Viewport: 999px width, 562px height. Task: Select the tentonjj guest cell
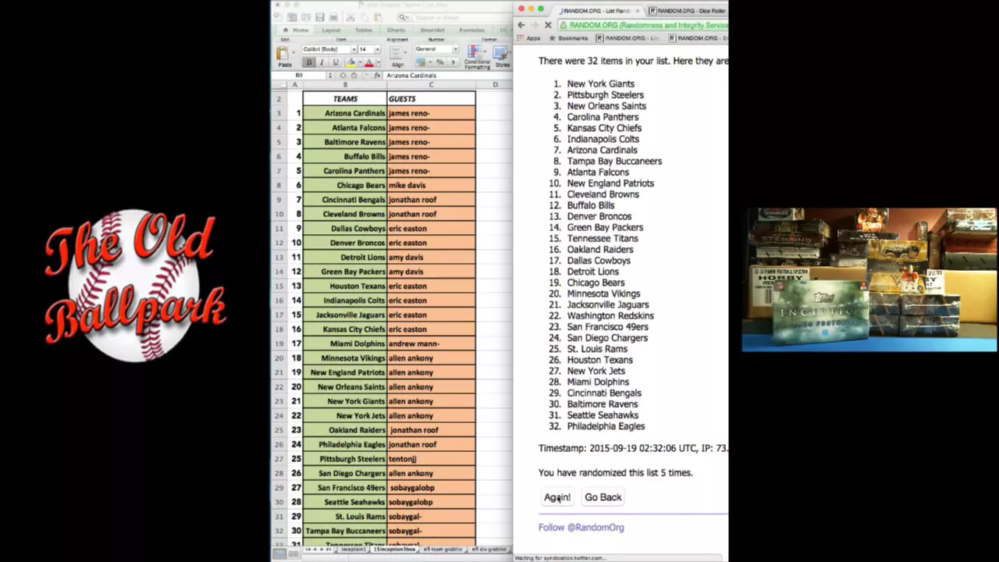[x=431, y=459]
